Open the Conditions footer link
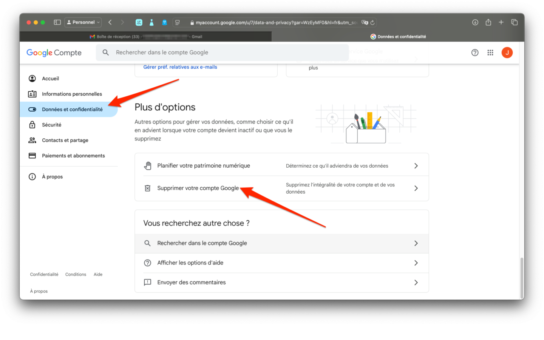Image resolution: width=544 pixels, height=340 pixels. 76,274
